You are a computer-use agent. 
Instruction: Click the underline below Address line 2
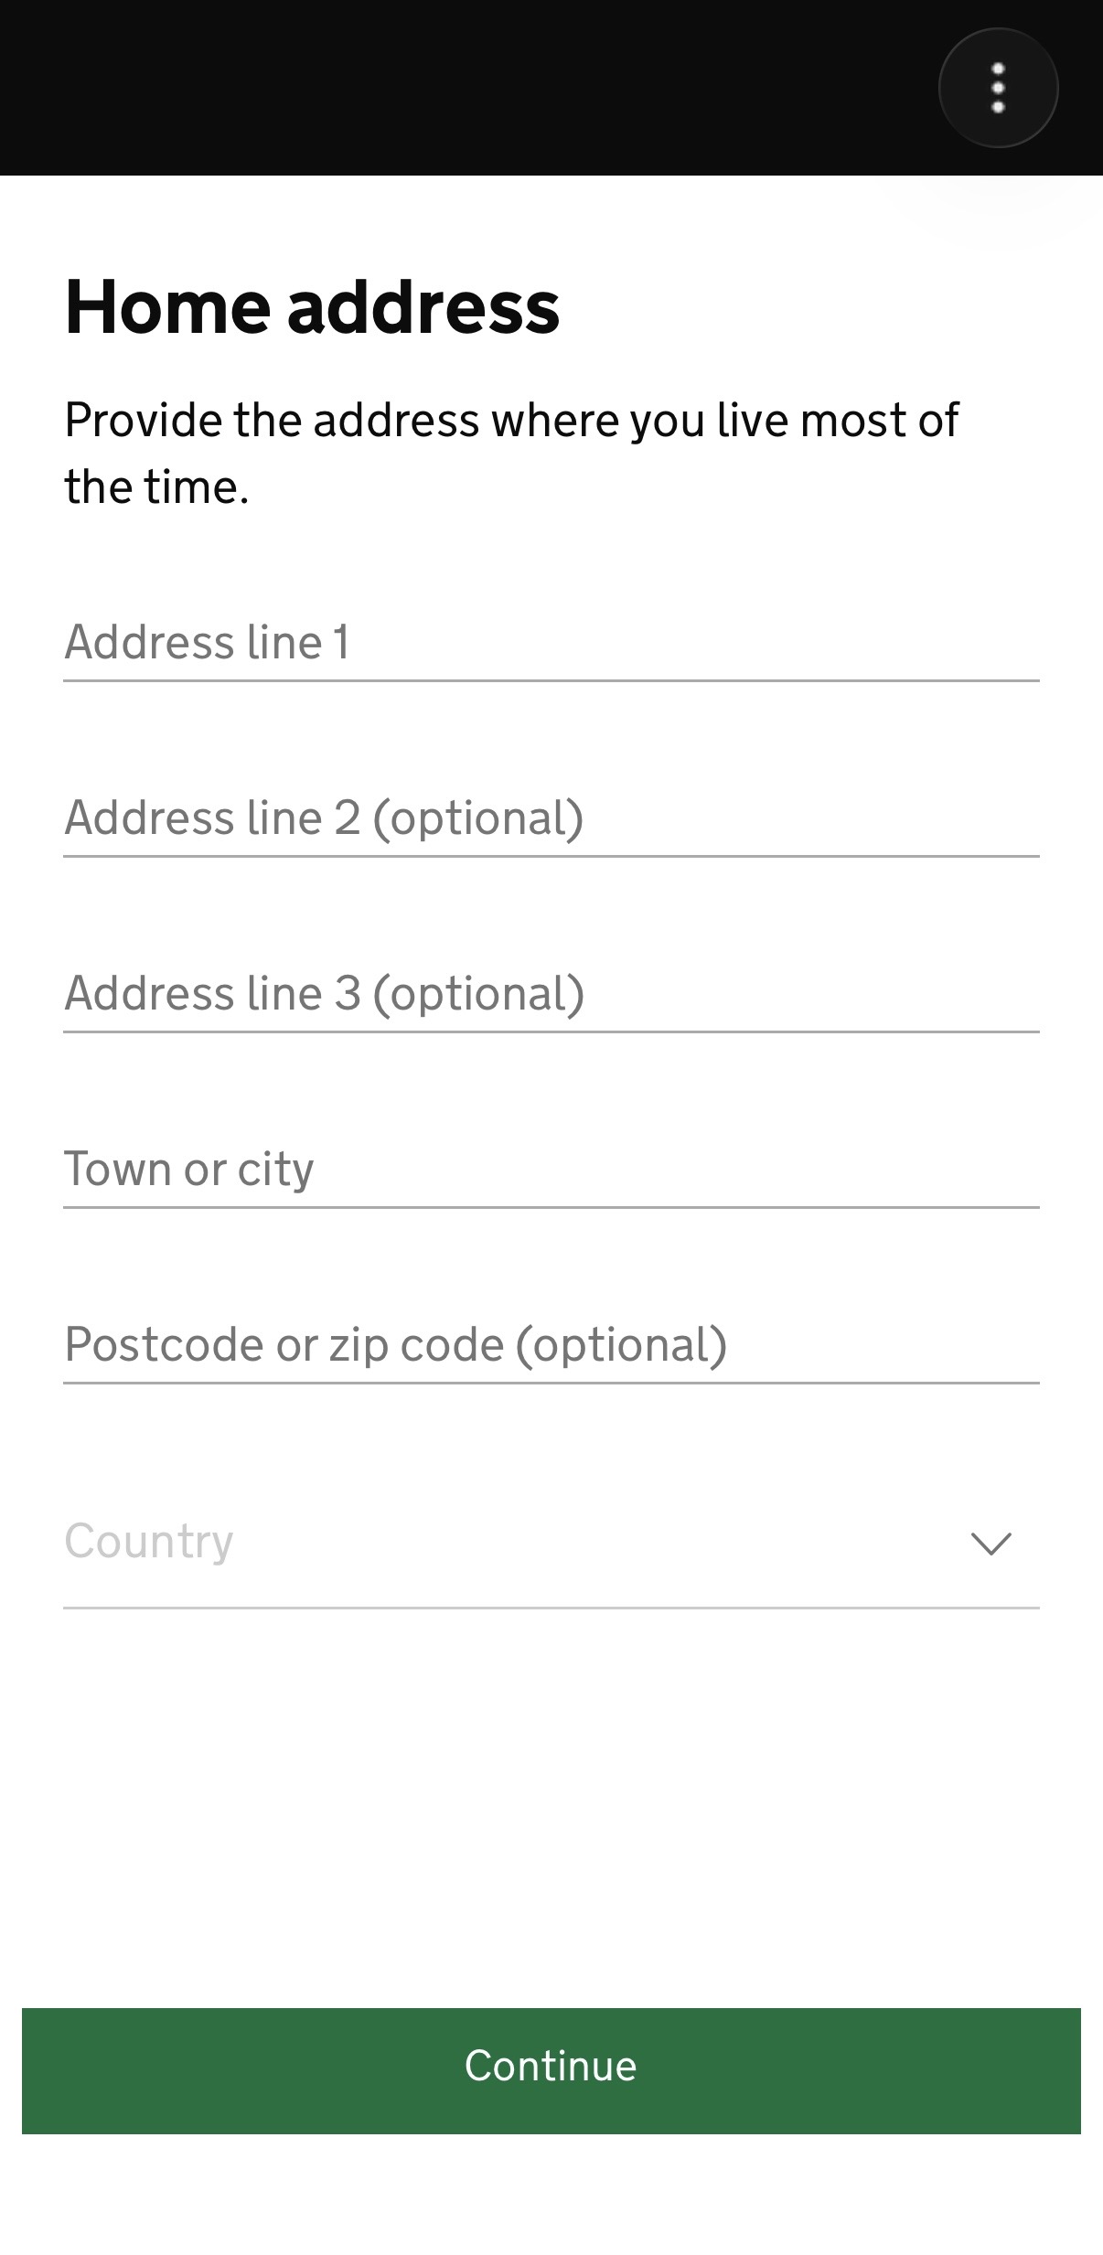(551, 856)
